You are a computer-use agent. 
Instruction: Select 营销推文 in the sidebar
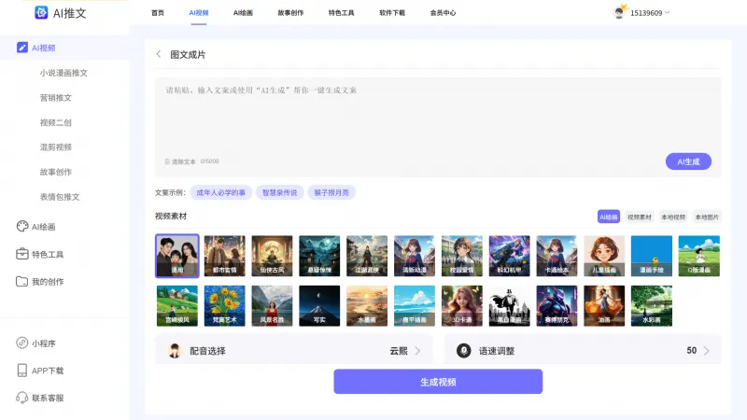click(x=56, y=98)
